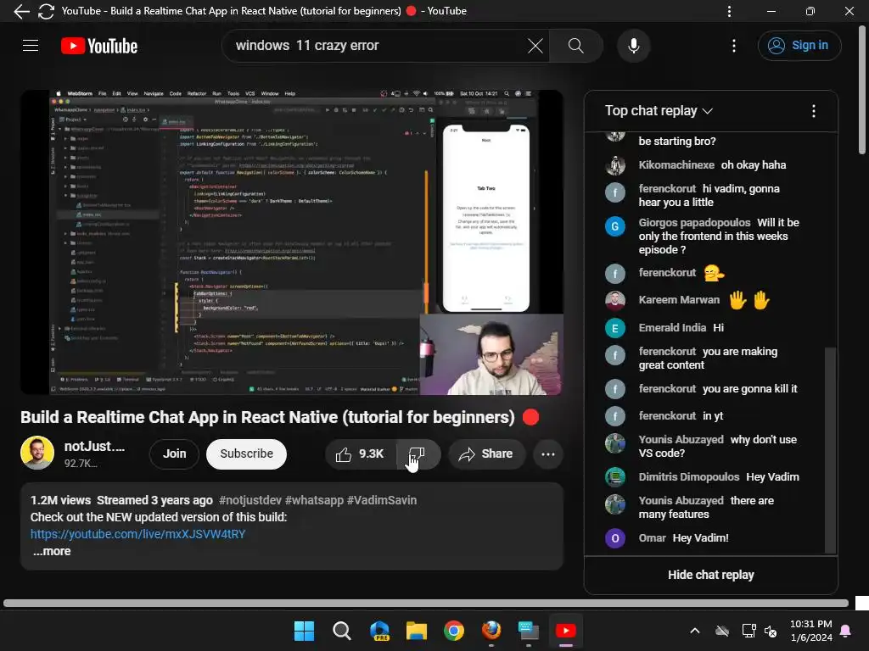Select Giorgos papadopoulos chat author name

point(694,223)
